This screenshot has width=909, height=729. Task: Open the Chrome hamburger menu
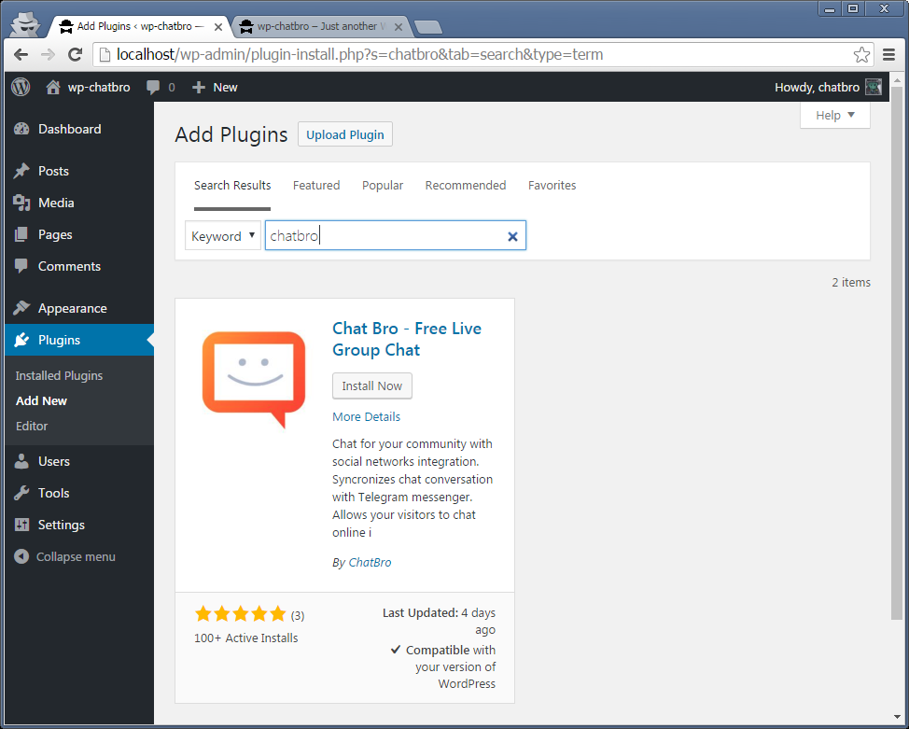click(x=888, y=54)
